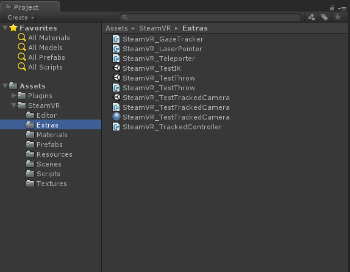Click into the Project search field
Viewport: 350px width, 272px height.
tap(210, 17)
